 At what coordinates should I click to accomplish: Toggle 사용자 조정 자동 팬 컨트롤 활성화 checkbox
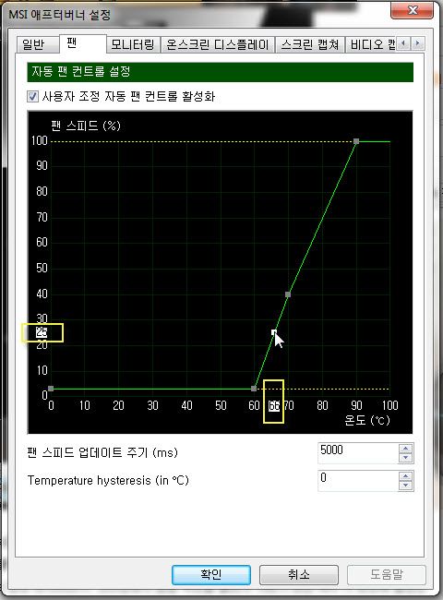[33, 96]
